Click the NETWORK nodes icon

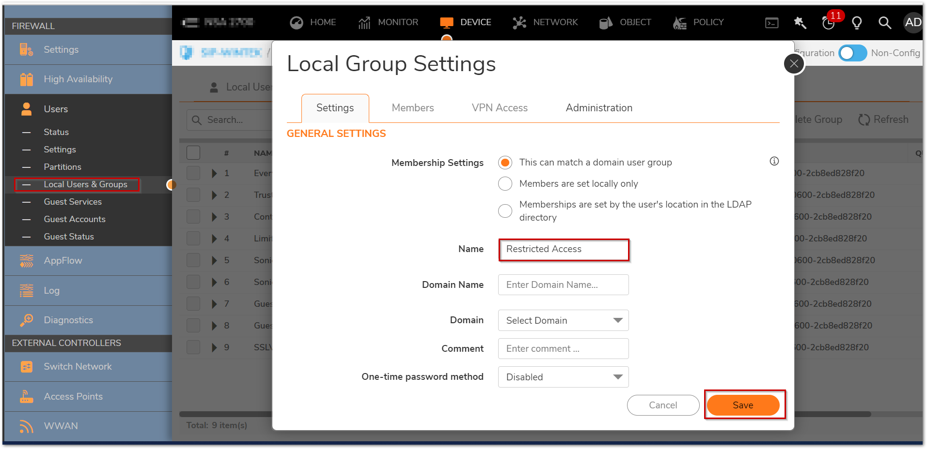coord(519,22)
